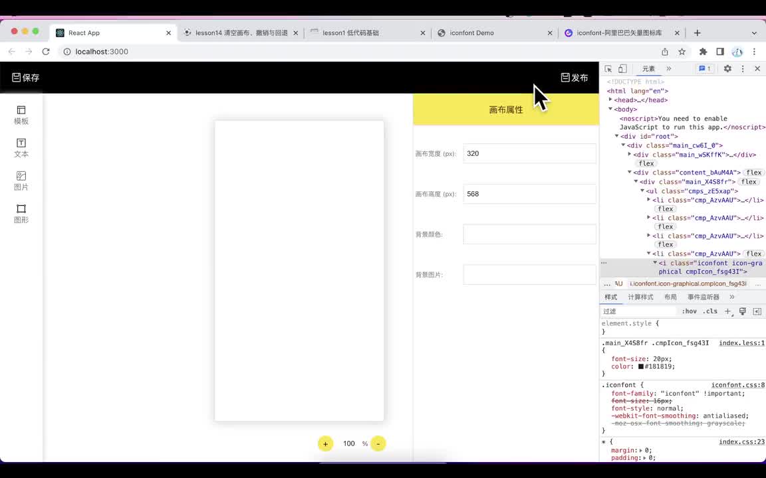Select the 样式 styles tab

pyautogui.click(x=610, y=297)
